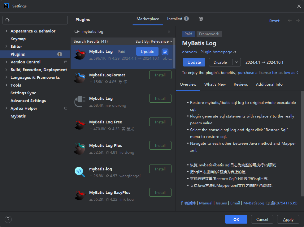Select Keymap in settings tree
This screenshot has width=304, height=227.
[x=18, y=39]
